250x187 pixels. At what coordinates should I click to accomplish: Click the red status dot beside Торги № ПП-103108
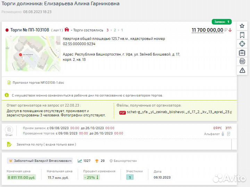click(7, 30)
